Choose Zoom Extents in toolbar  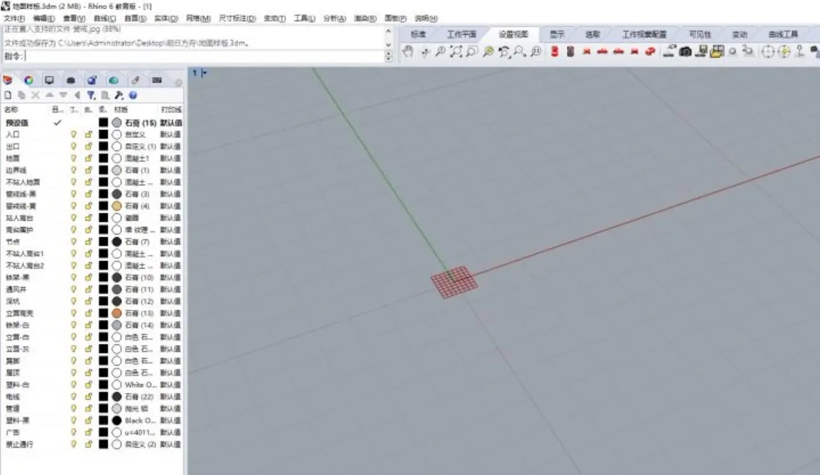pos(456,52)
